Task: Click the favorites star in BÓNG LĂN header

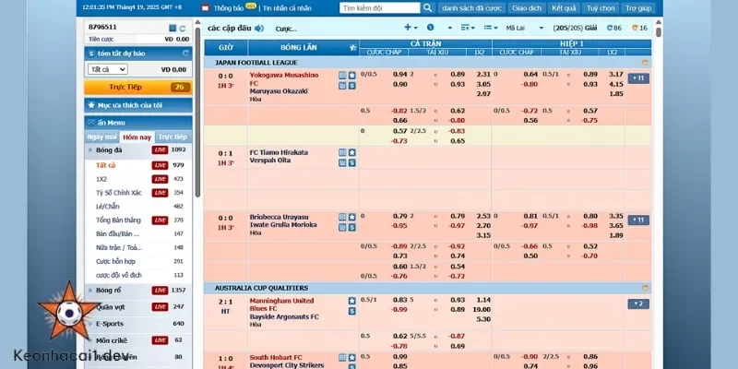Action: [x=353, y=48]
